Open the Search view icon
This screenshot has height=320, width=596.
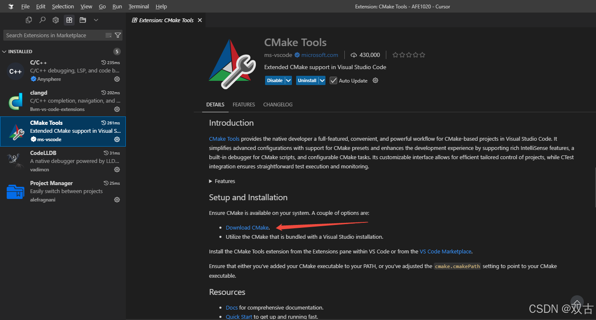coord(42,20)
